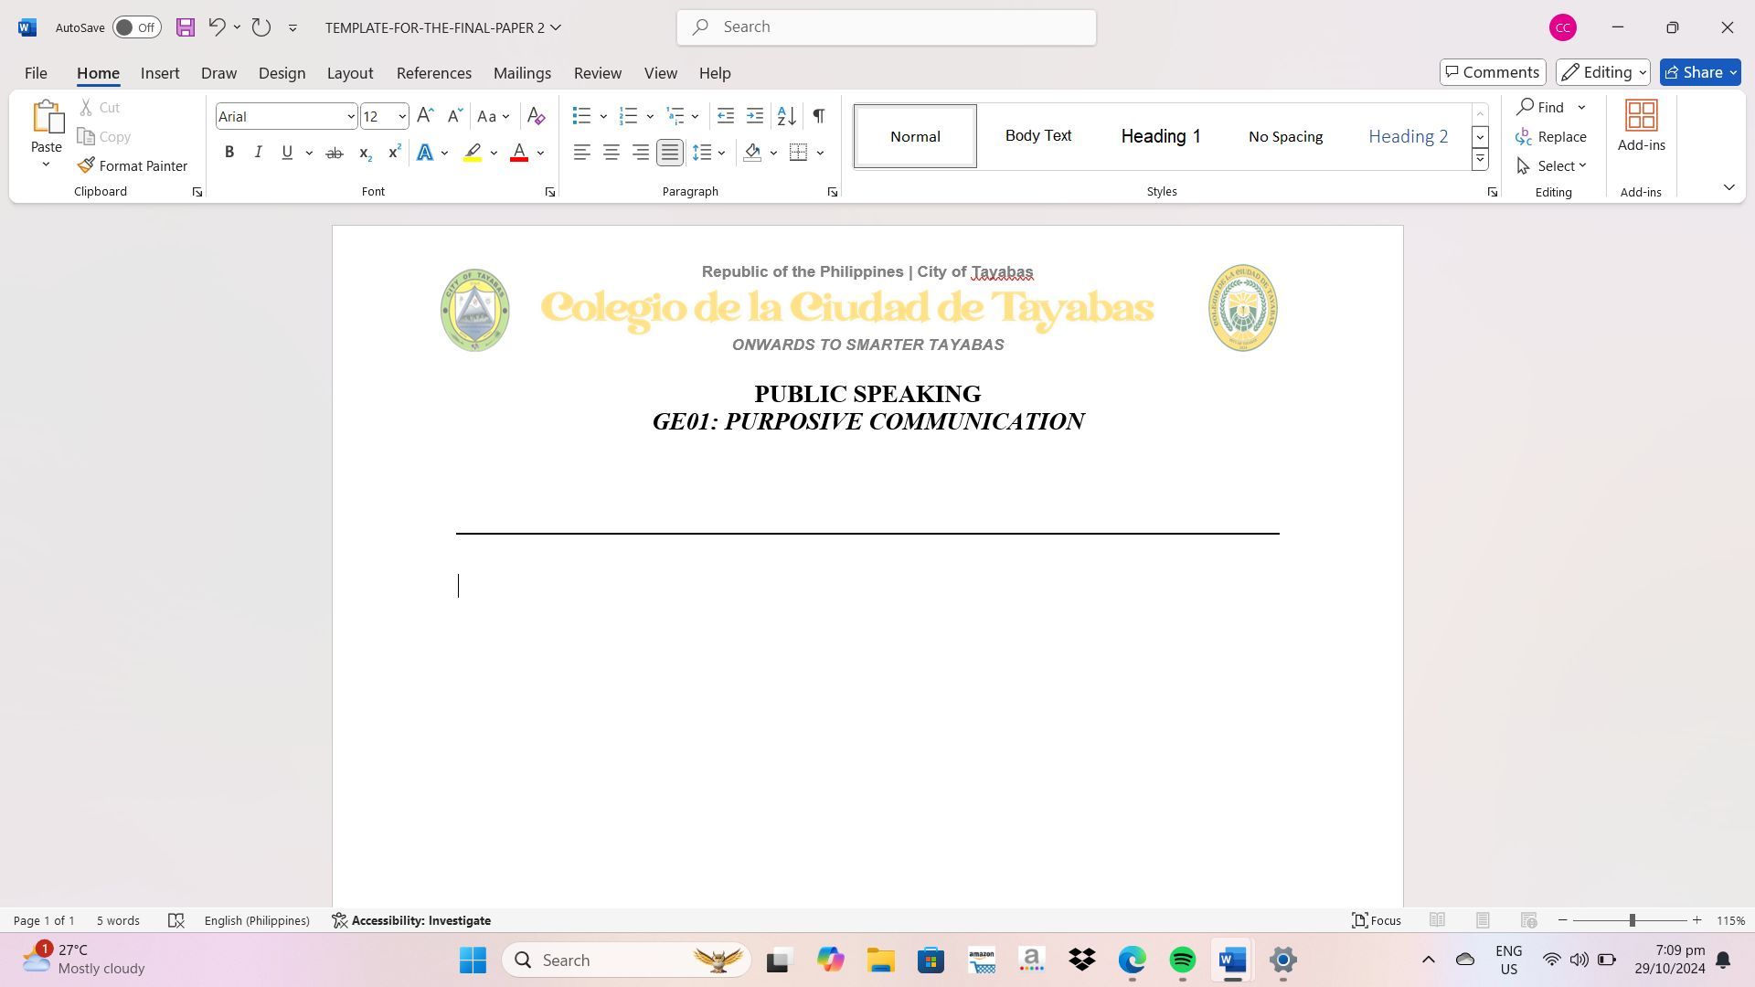The image size is (1755, 987).
Task: Start a bulleted list
Action: 581,116
